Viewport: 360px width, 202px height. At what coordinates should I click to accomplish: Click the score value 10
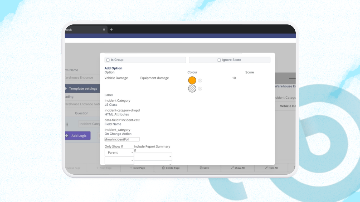(234, 78)
